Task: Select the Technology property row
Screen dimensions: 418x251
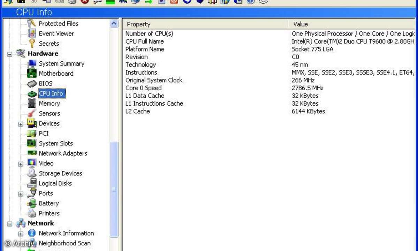Action: click(x=269, y=65)
